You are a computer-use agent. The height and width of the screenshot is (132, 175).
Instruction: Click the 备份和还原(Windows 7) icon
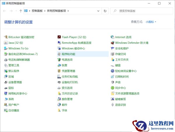tap(6, 54)
